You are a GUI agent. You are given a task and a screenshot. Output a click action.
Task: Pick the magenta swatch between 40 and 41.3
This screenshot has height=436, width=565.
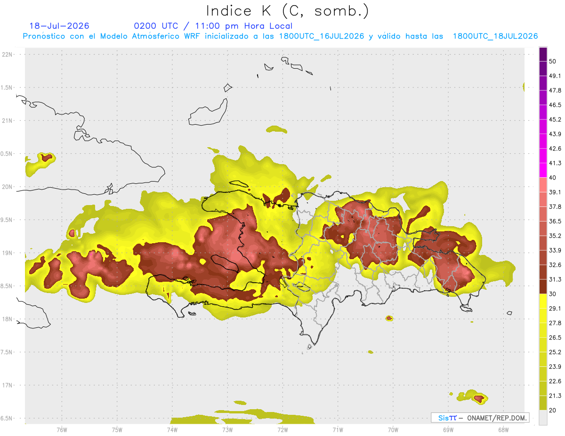(543, 170)
